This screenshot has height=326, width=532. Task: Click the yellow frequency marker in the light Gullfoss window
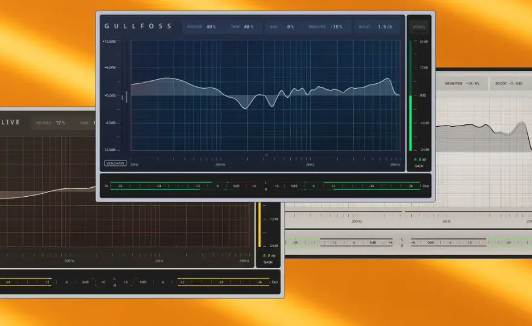pos(403,212)
